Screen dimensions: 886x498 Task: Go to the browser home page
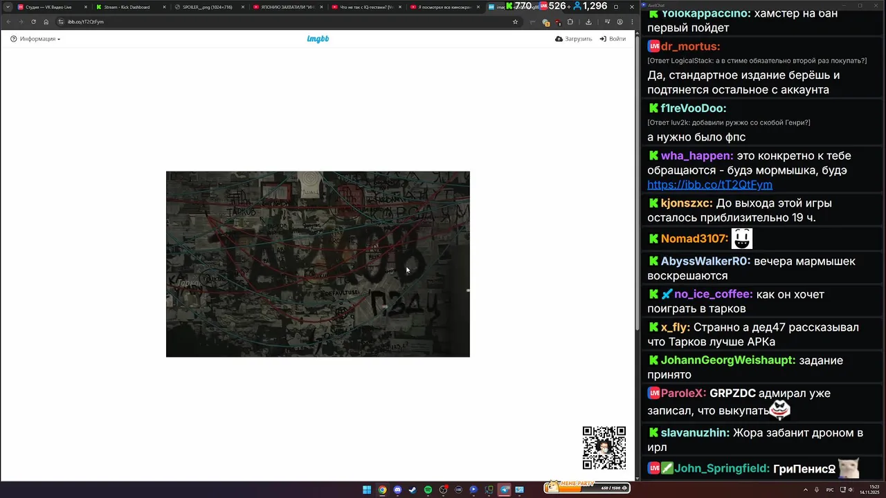pos(46,21)
